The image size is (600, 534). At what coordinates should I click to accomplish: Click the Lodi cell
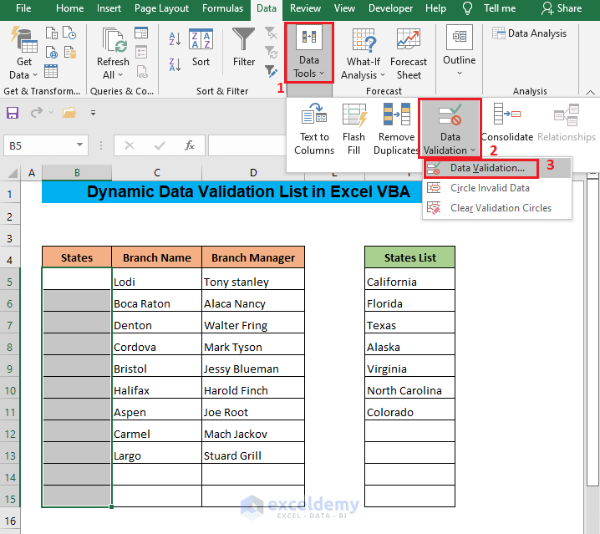tap(156, 279)
